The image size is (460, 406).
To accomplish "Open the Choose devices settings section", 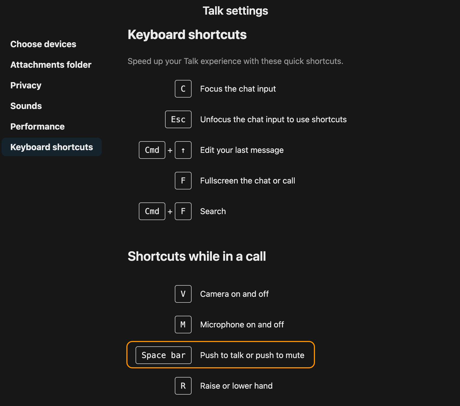I will [43, 44].
